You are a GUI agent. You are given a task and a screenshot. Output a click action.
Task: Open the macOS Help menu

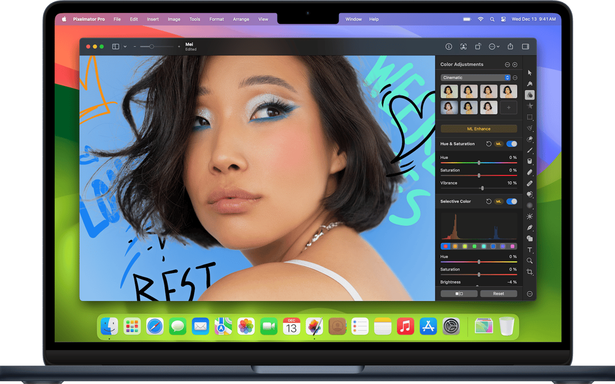click(374, 19)
